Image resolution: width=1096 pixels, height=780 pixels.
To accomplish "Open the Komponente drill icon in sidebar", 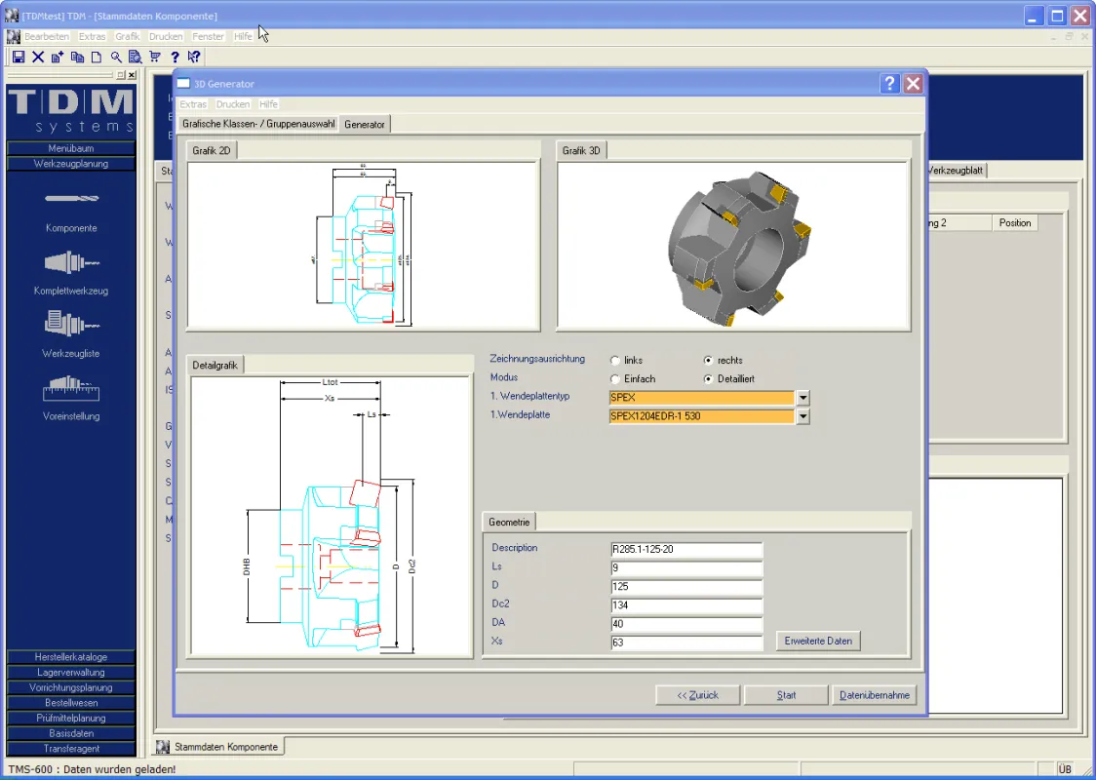I will point(71,199).
